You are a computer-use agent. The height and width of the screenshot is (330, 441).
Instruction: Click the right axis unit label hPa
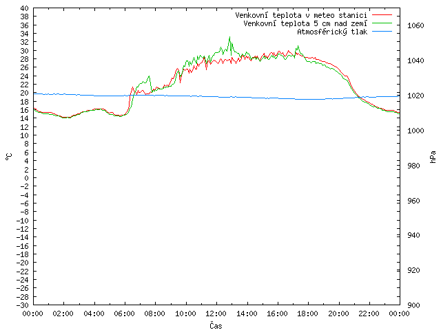(433, 157)
